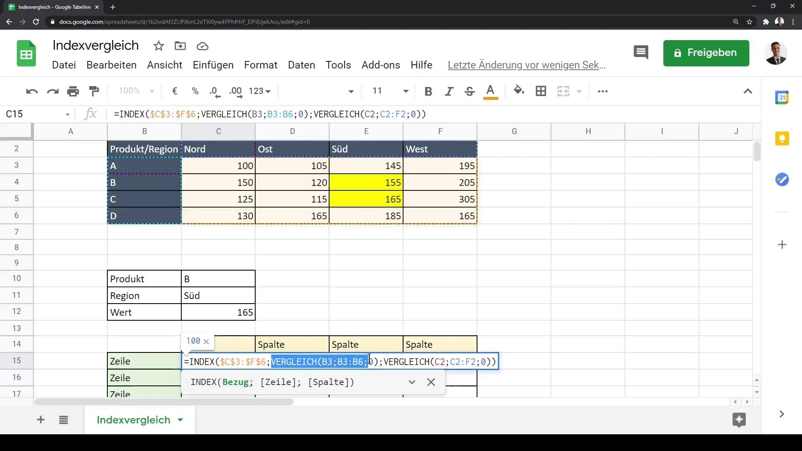Toggle bold formatting

point(428,91)
